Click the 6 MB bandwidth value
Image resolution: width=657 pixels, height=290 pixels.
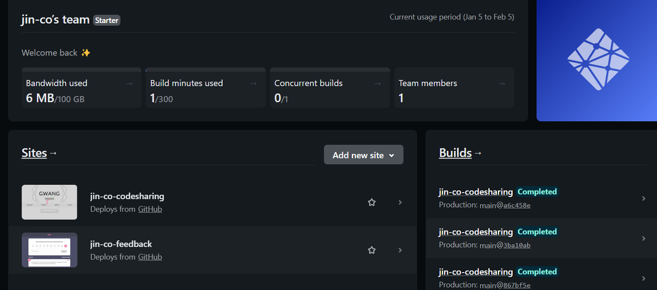point(40,98)
